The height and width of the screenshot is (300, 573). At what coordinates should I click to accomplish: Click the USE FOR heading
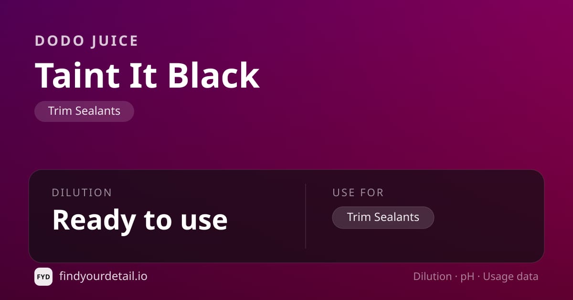coord(358,193)
